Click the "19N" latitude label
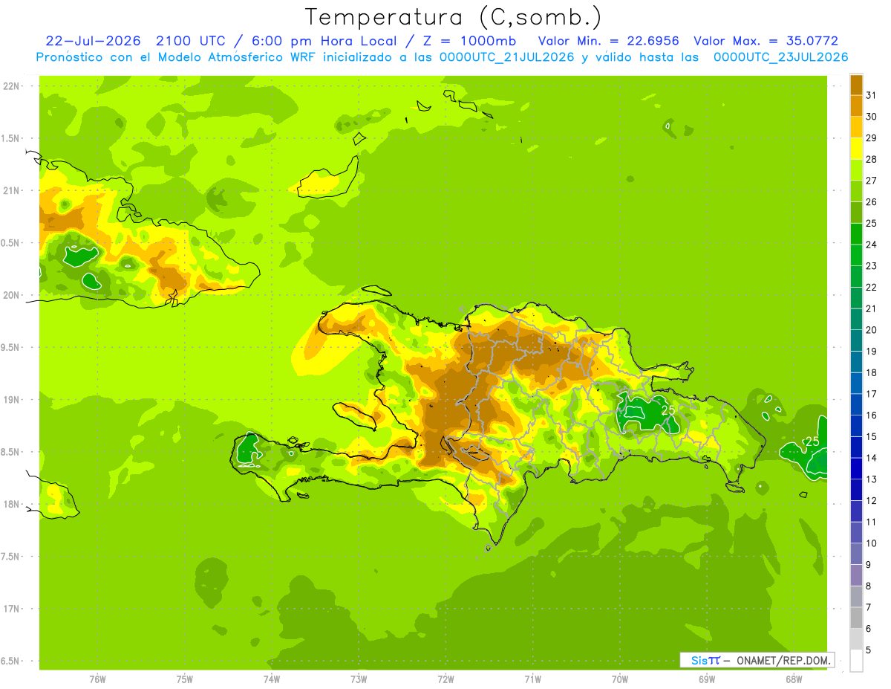Viewport: 891px width, 689px height. (12, 400)
